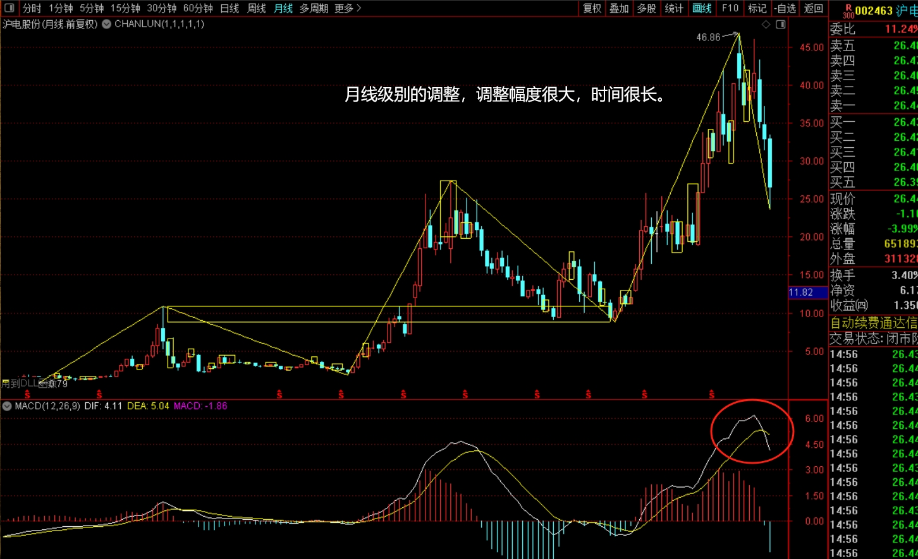Click the 卖一 order row
Image resolution: width=918 pixels, height=559 pixels.
click(x=874, y=105)
